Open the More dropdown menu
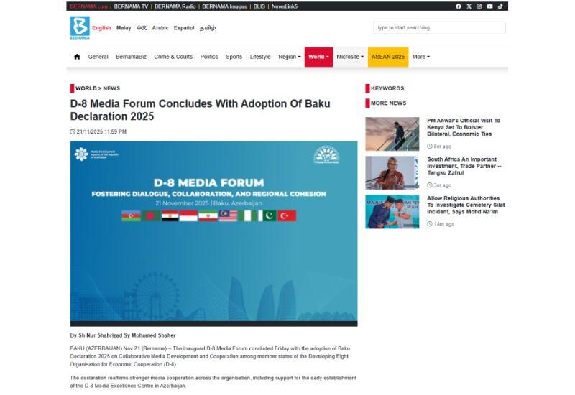The width and height of the screenshot is (575, 395). [x=420, y=57]
